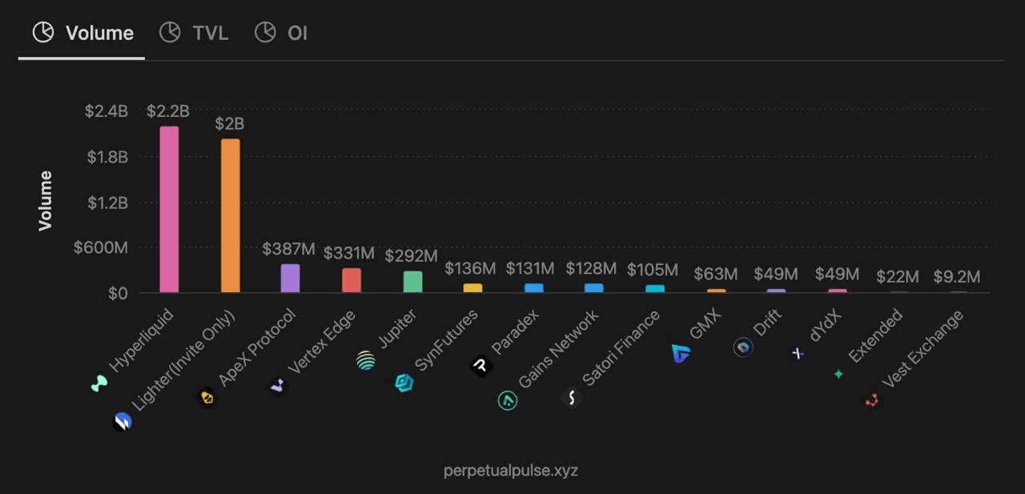This screenshot has width=1025, height=494.
Task: Click the Lighter exchange logo icon
Action: [x=122, y=421]
